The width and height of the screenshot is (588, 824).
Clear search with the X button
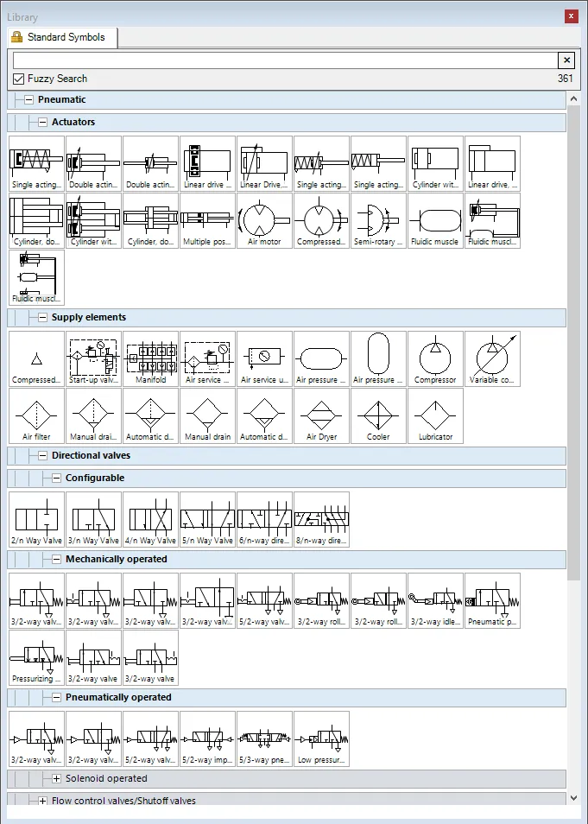point(566,60)
